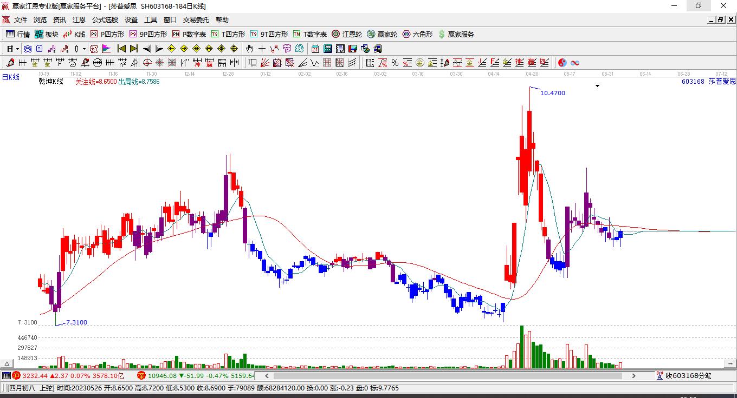Open the 板块 sector view
Screen dimensions: 737x398
[x=47, y=34]
